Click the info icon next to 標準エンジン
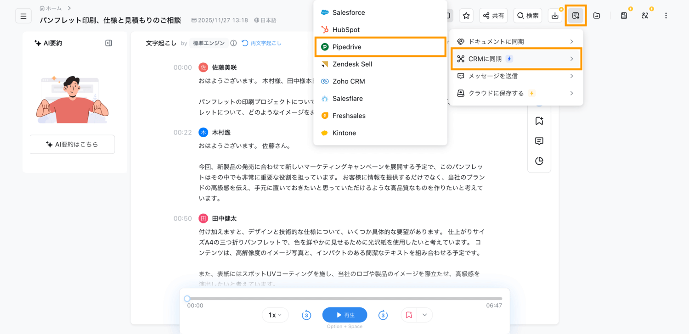 click(233, 43)
